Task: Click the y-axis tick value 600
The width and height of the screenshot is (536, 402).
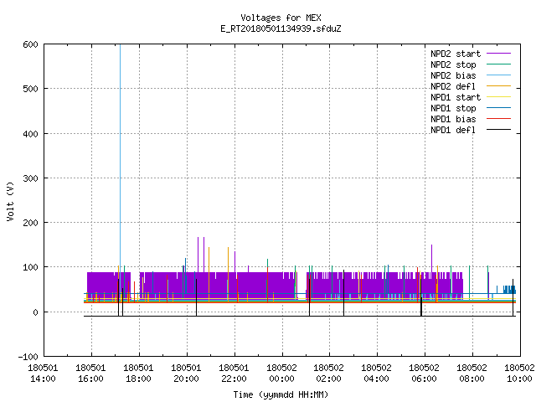Action: coord(30,44)
